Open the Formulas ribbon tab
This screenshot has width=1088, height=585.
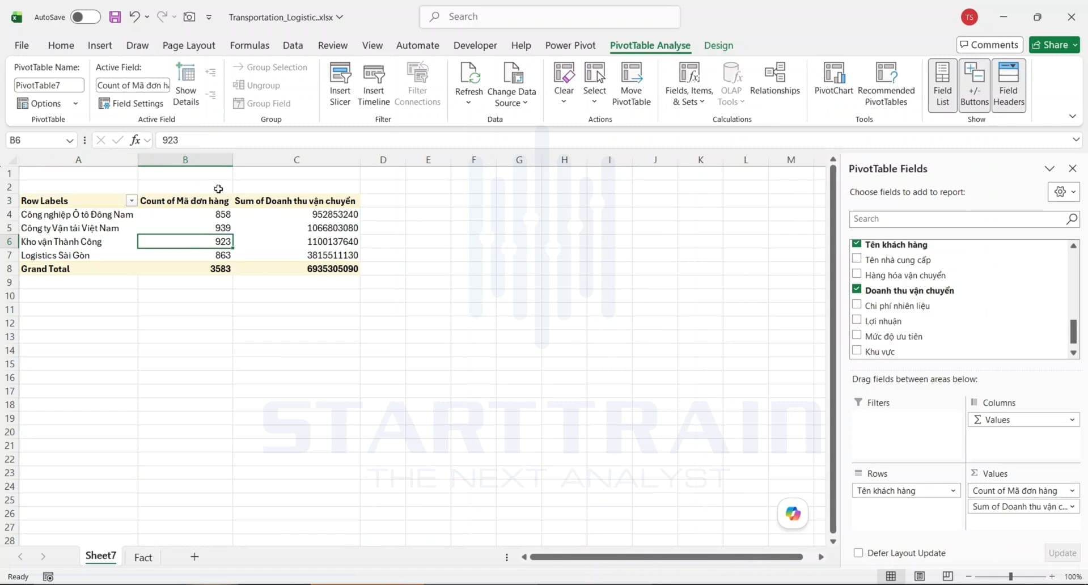click(x=249, y=45)
